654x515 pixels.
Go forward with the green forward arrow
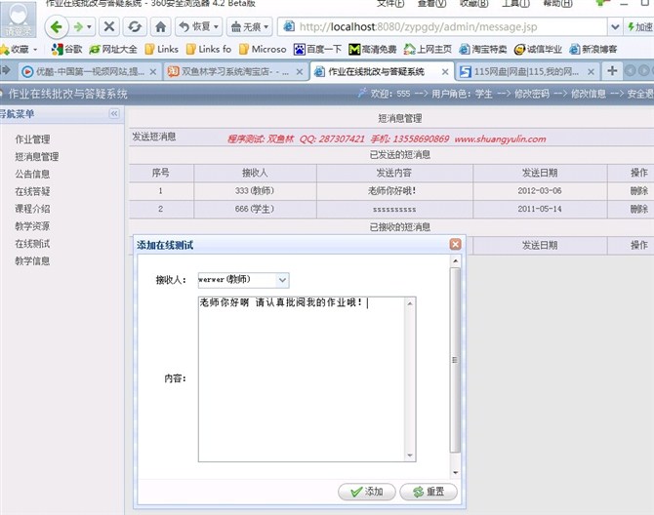78,27
